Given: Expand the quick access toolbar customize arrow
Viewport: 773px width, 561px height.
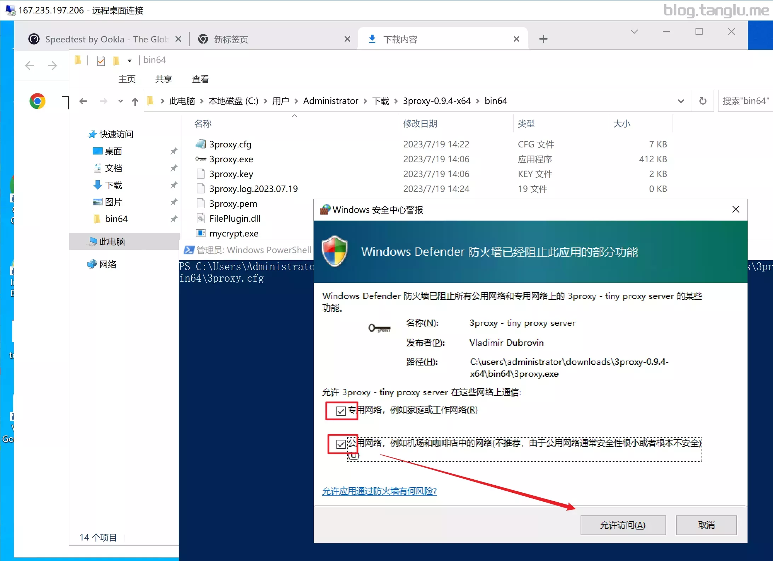Looking at the screenshot, I should (130, 61).
